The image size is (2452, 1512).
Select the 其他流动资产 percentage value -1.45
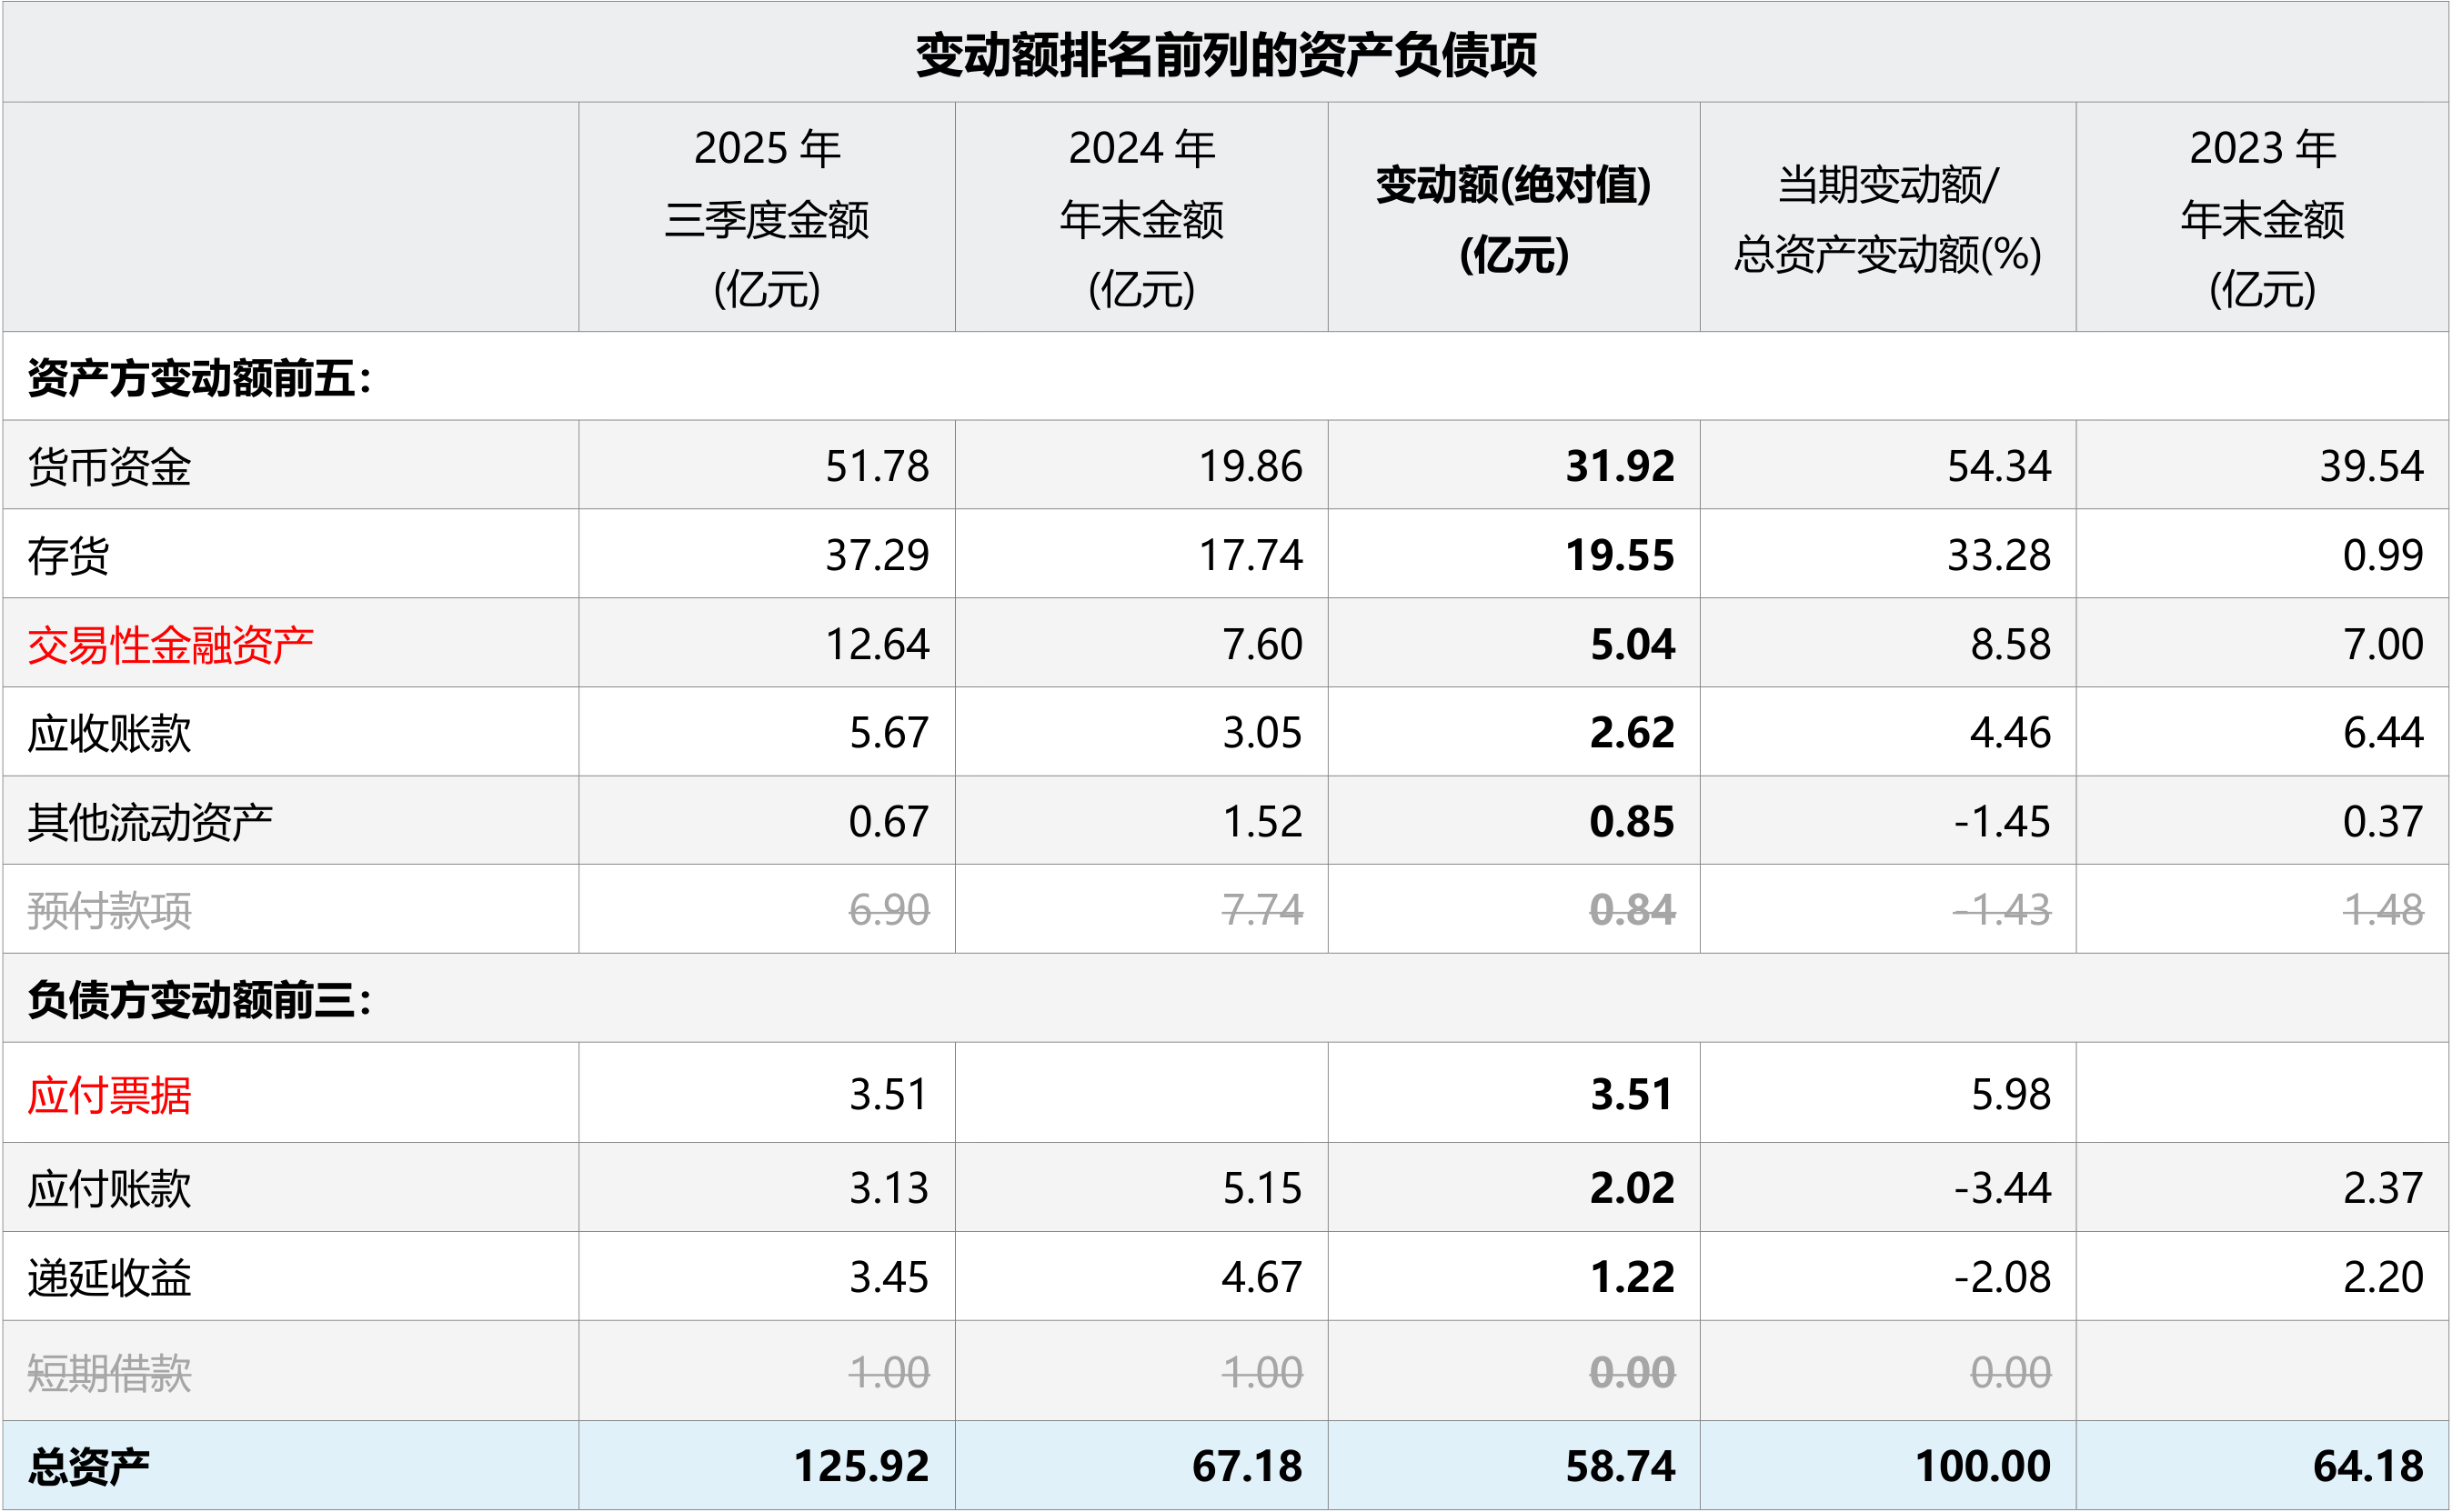coord(2001,822)
